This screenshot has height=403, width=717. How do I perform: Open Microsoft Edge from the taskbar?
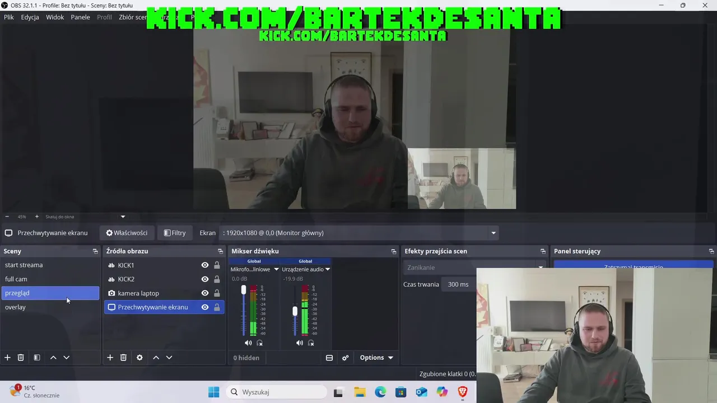(380, 392)
